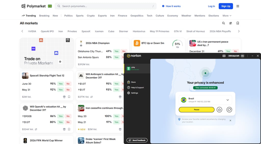Click Yes for June 30 Starship flight

pyautogui.click(x=61, y=84)
